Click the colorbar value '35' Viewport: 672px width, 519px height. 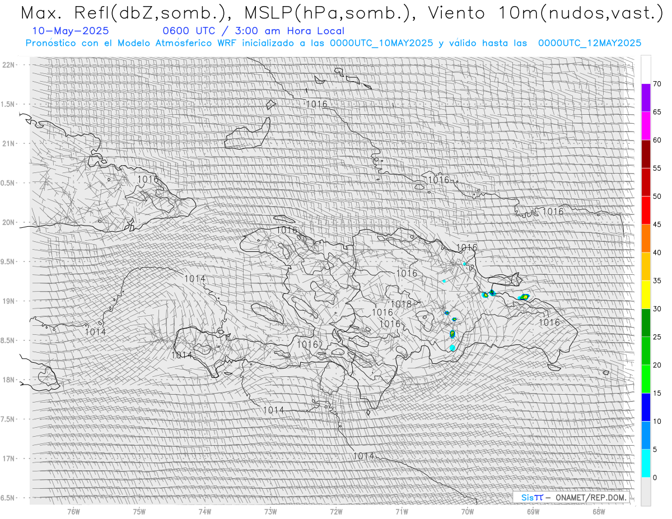point(657,280)
